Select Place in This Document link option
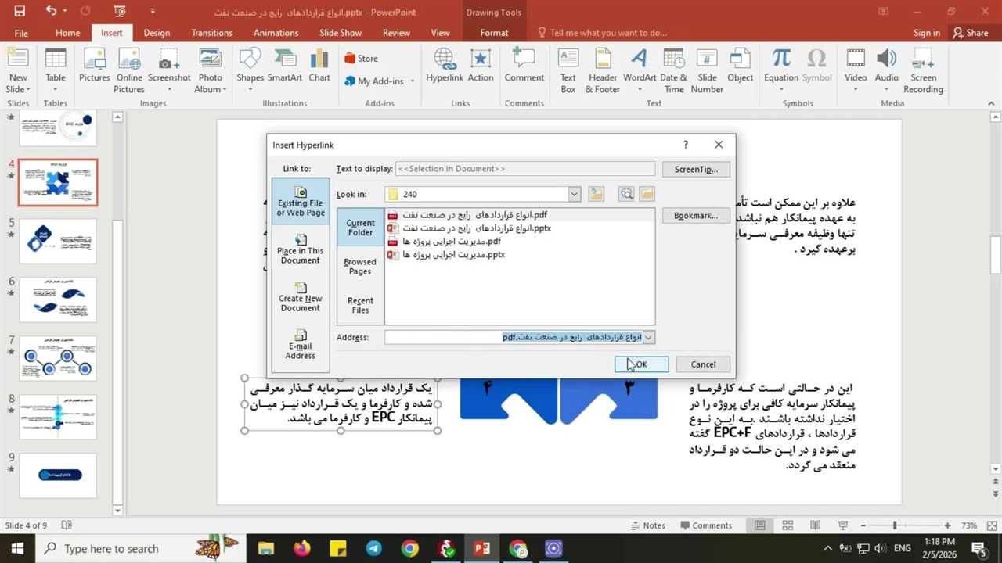Screen dimensions: 1002x563 (x=300, y=249)
